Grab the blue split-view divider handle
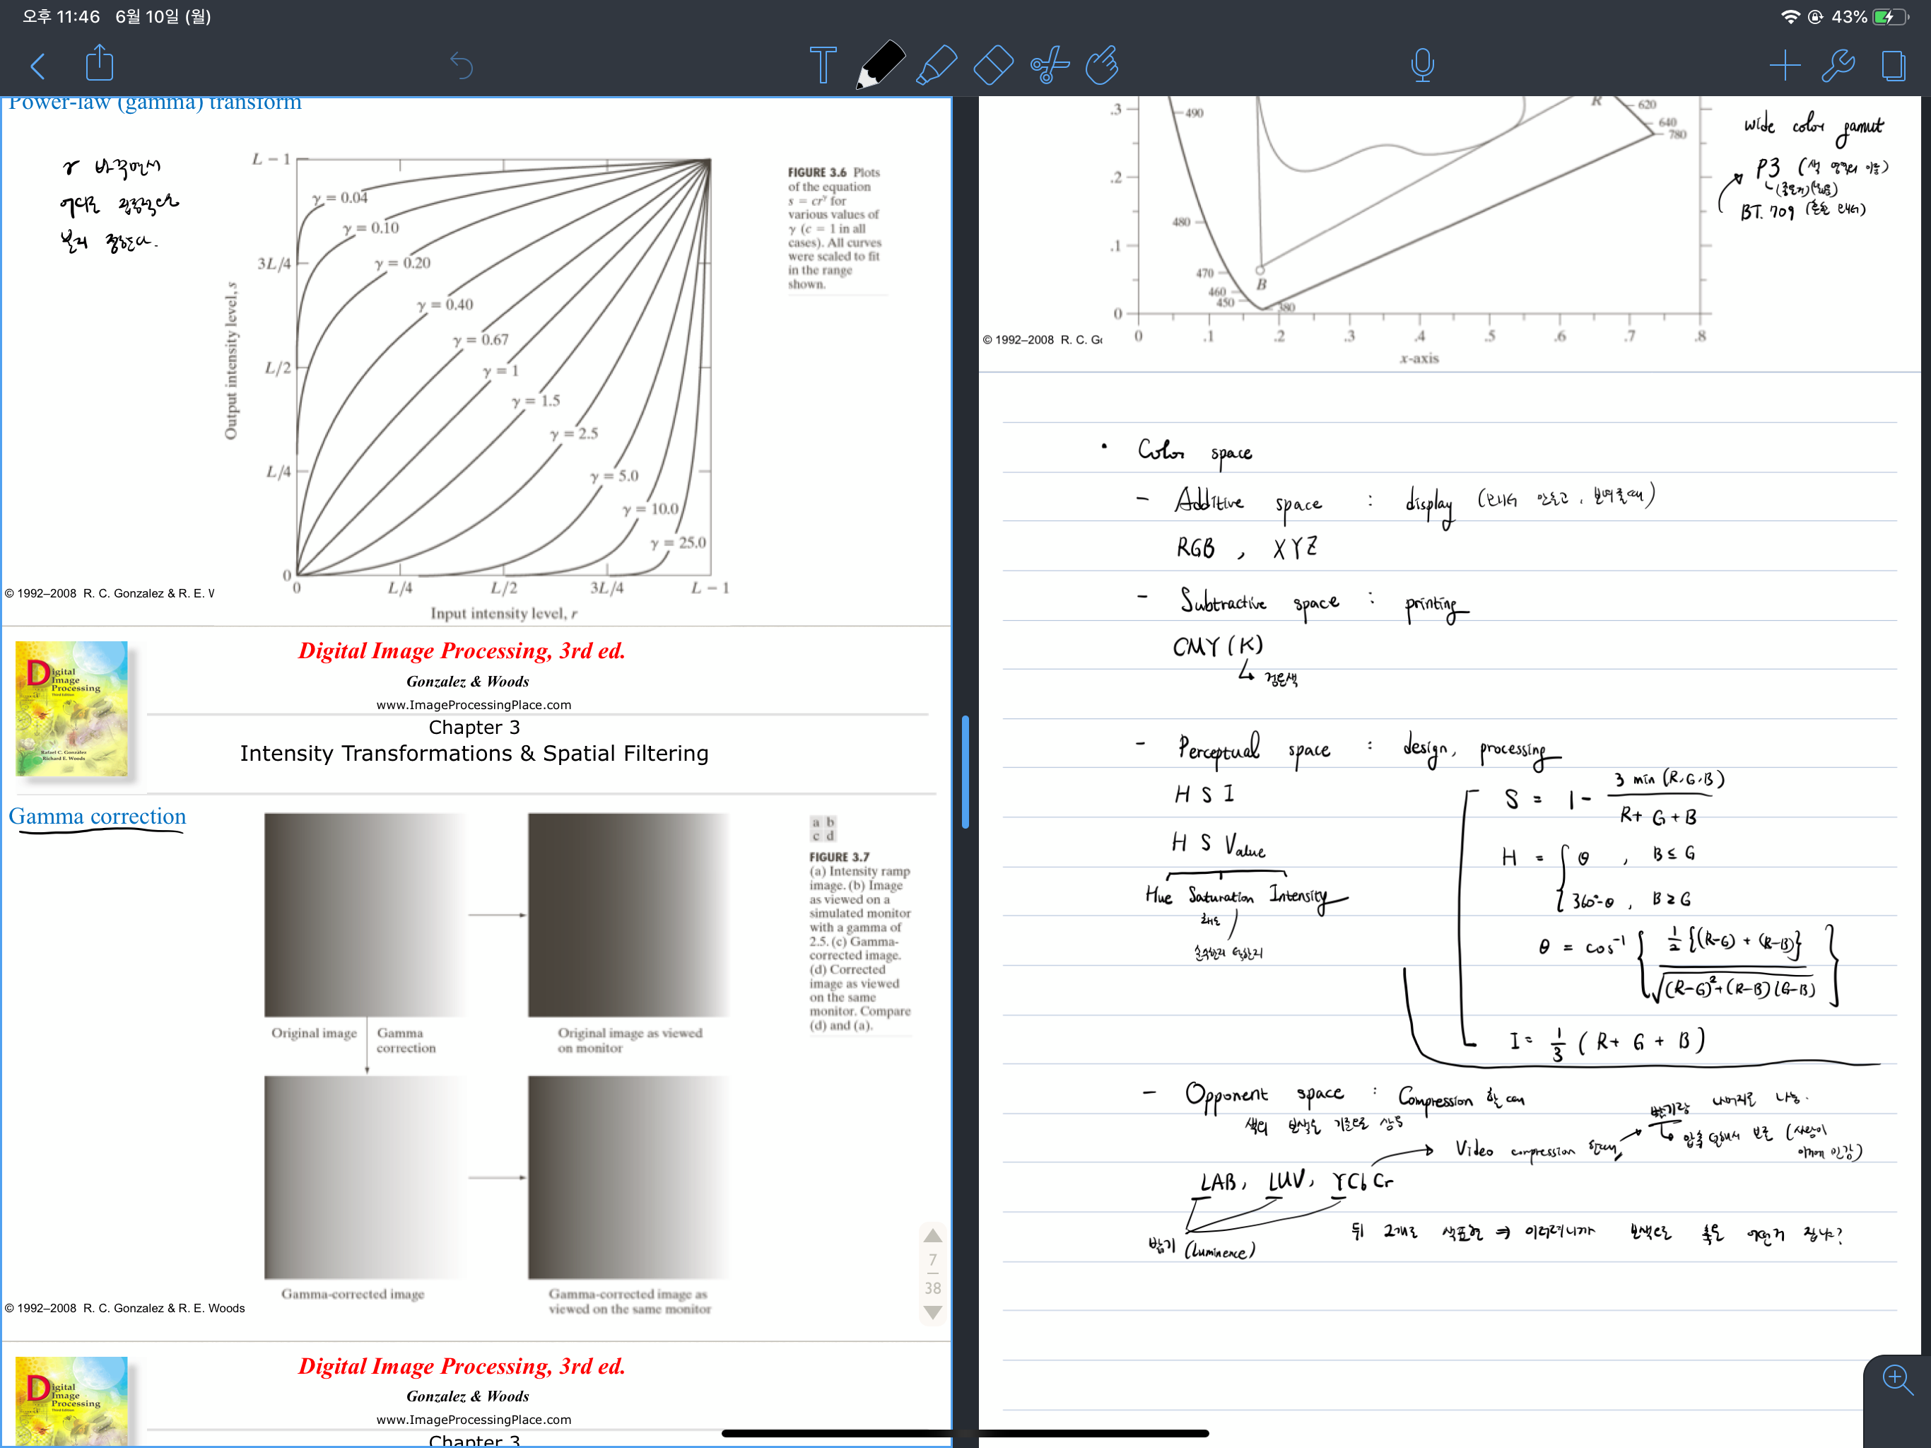Screen dimensions: 1931x1448 pyautogui.click(x=965, y=771)
